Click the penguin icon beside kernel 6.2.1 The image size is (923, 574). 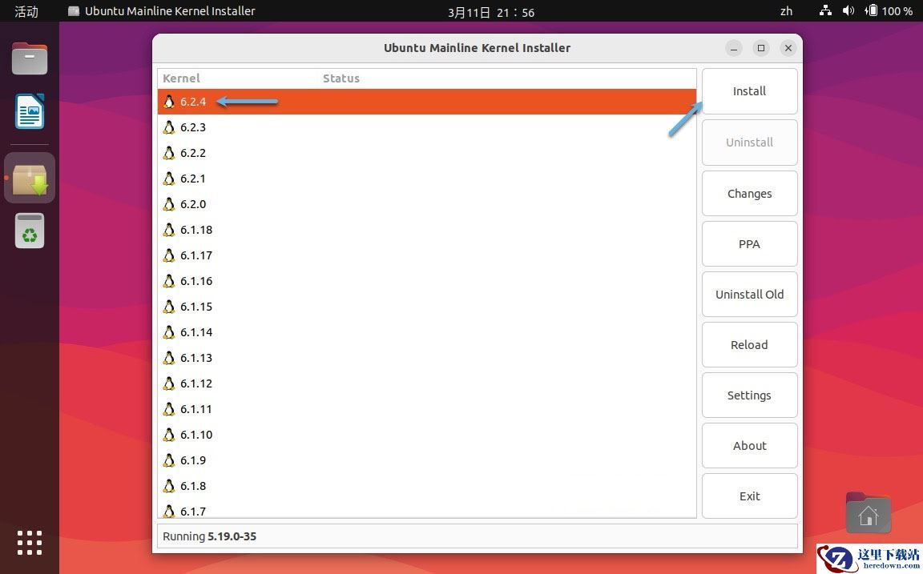coord(169,179)
